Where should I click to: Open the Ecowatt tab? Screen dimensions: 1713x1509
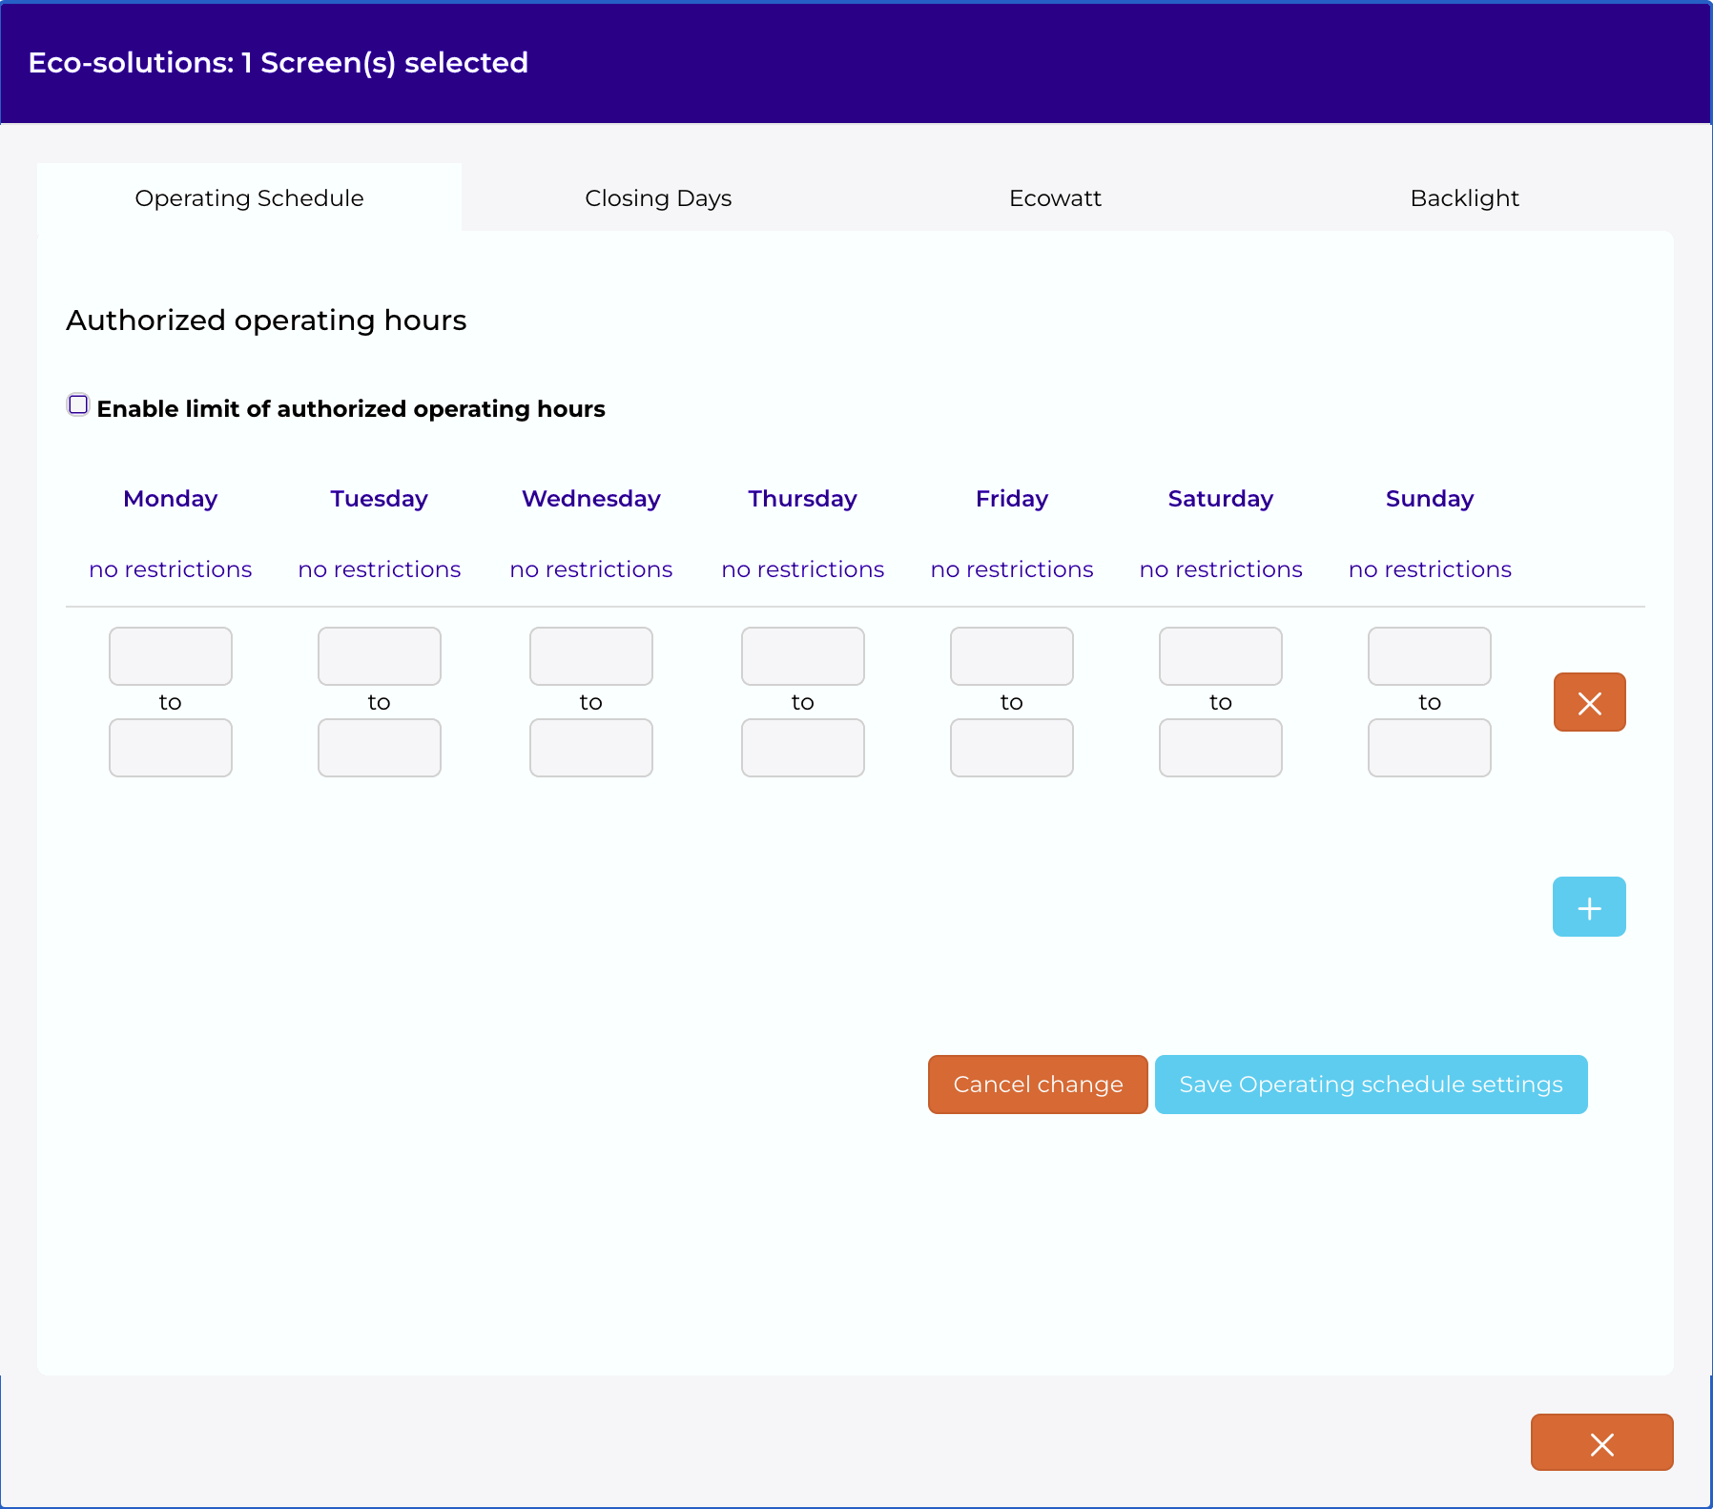[1055, 198]
